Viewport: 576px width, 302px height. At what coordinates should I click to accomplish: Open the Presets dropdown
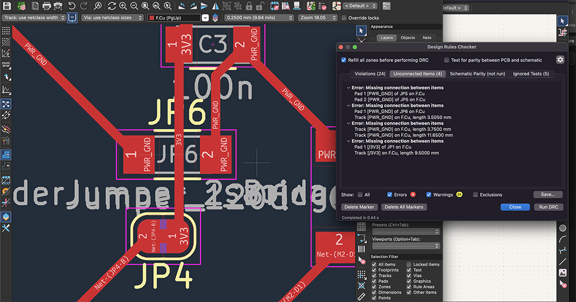pos(406,232)
